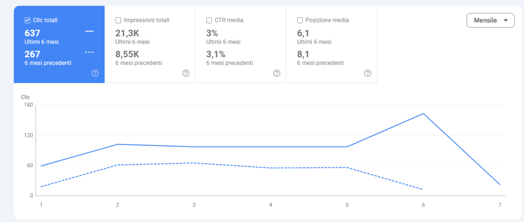
Task: Click help icon in Impressioni totali card
Action: point(186,73)
